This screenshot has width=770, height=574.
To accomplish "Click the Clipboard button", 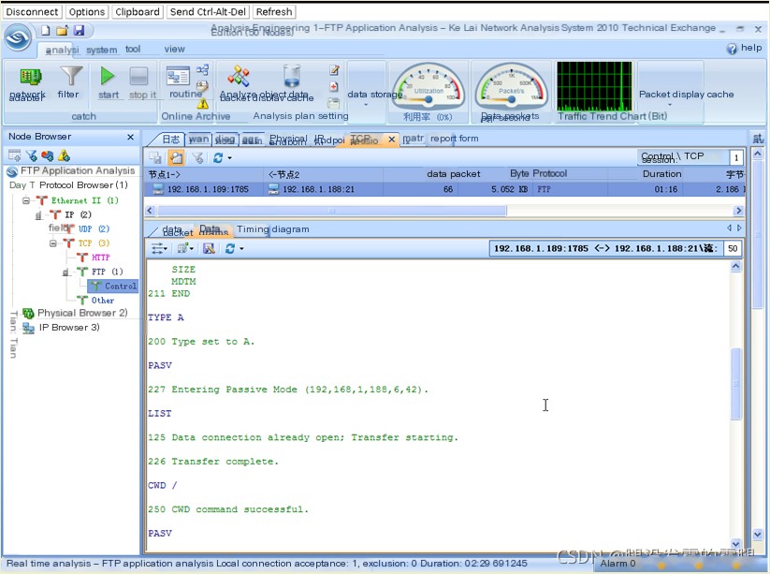I will 137,12.
